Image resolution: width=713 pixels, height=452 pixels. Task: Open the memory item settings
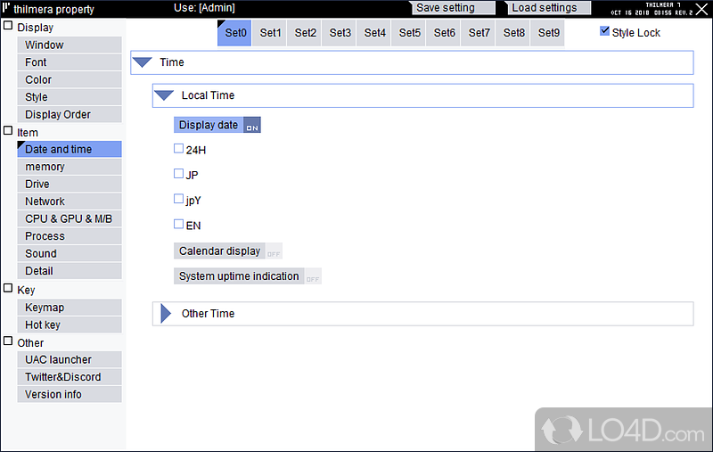[70, 167]
